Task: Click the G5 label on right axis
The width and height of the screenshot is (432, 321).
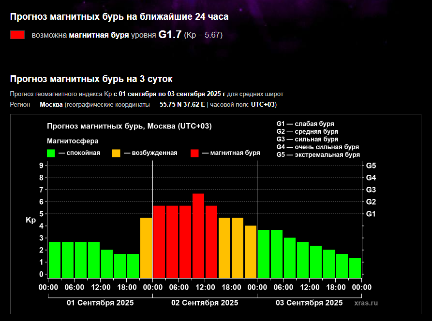Action: pos(371,166)
